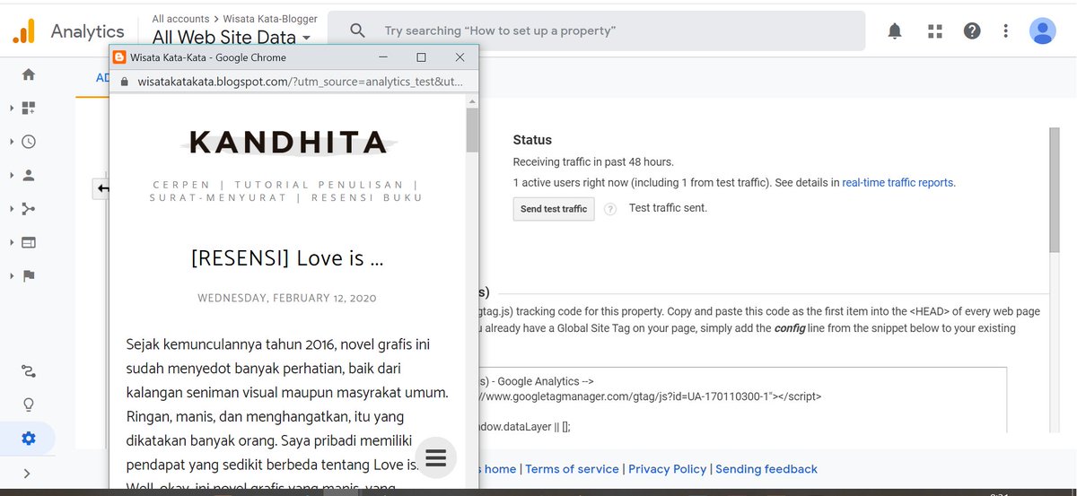Open Customization dashboard icon in sidebar
The height and width of the screenshot is (496, 1077).
click(29, 108)
